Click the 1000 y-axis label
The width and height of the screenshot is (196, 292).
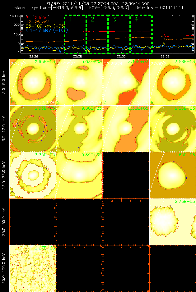coord(16,25)
